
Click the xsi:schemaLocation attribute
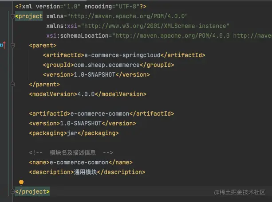click(77, 36)
